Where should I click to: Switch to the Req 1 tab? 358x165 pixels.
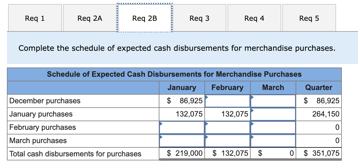click(x=35, y=18)
